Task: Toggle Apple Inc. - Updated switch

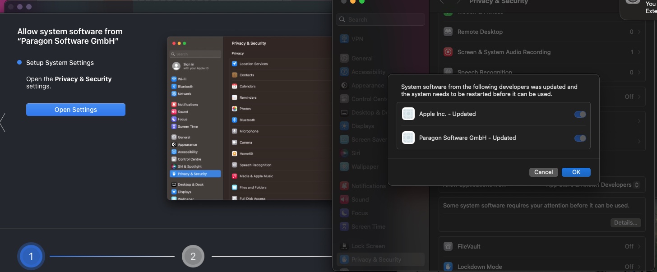Action: pyautogui.click(x=580, y=114)
